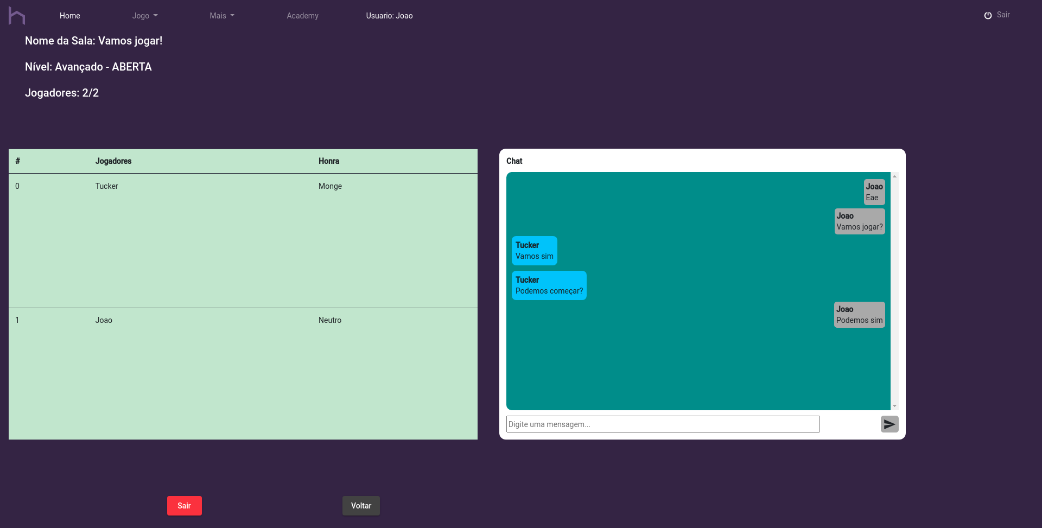This screenshot has width=1042, height=528.
Task: Click the power icon next to the top Sair
Action: (x=988, y=15)
